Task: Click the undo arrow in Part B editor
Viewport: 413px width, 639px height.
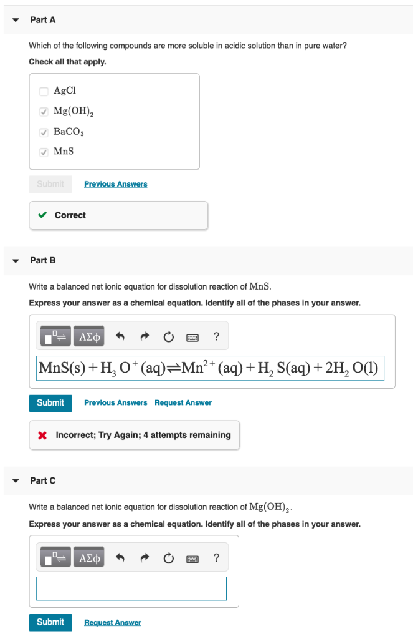Action: (x=122, y=336)
